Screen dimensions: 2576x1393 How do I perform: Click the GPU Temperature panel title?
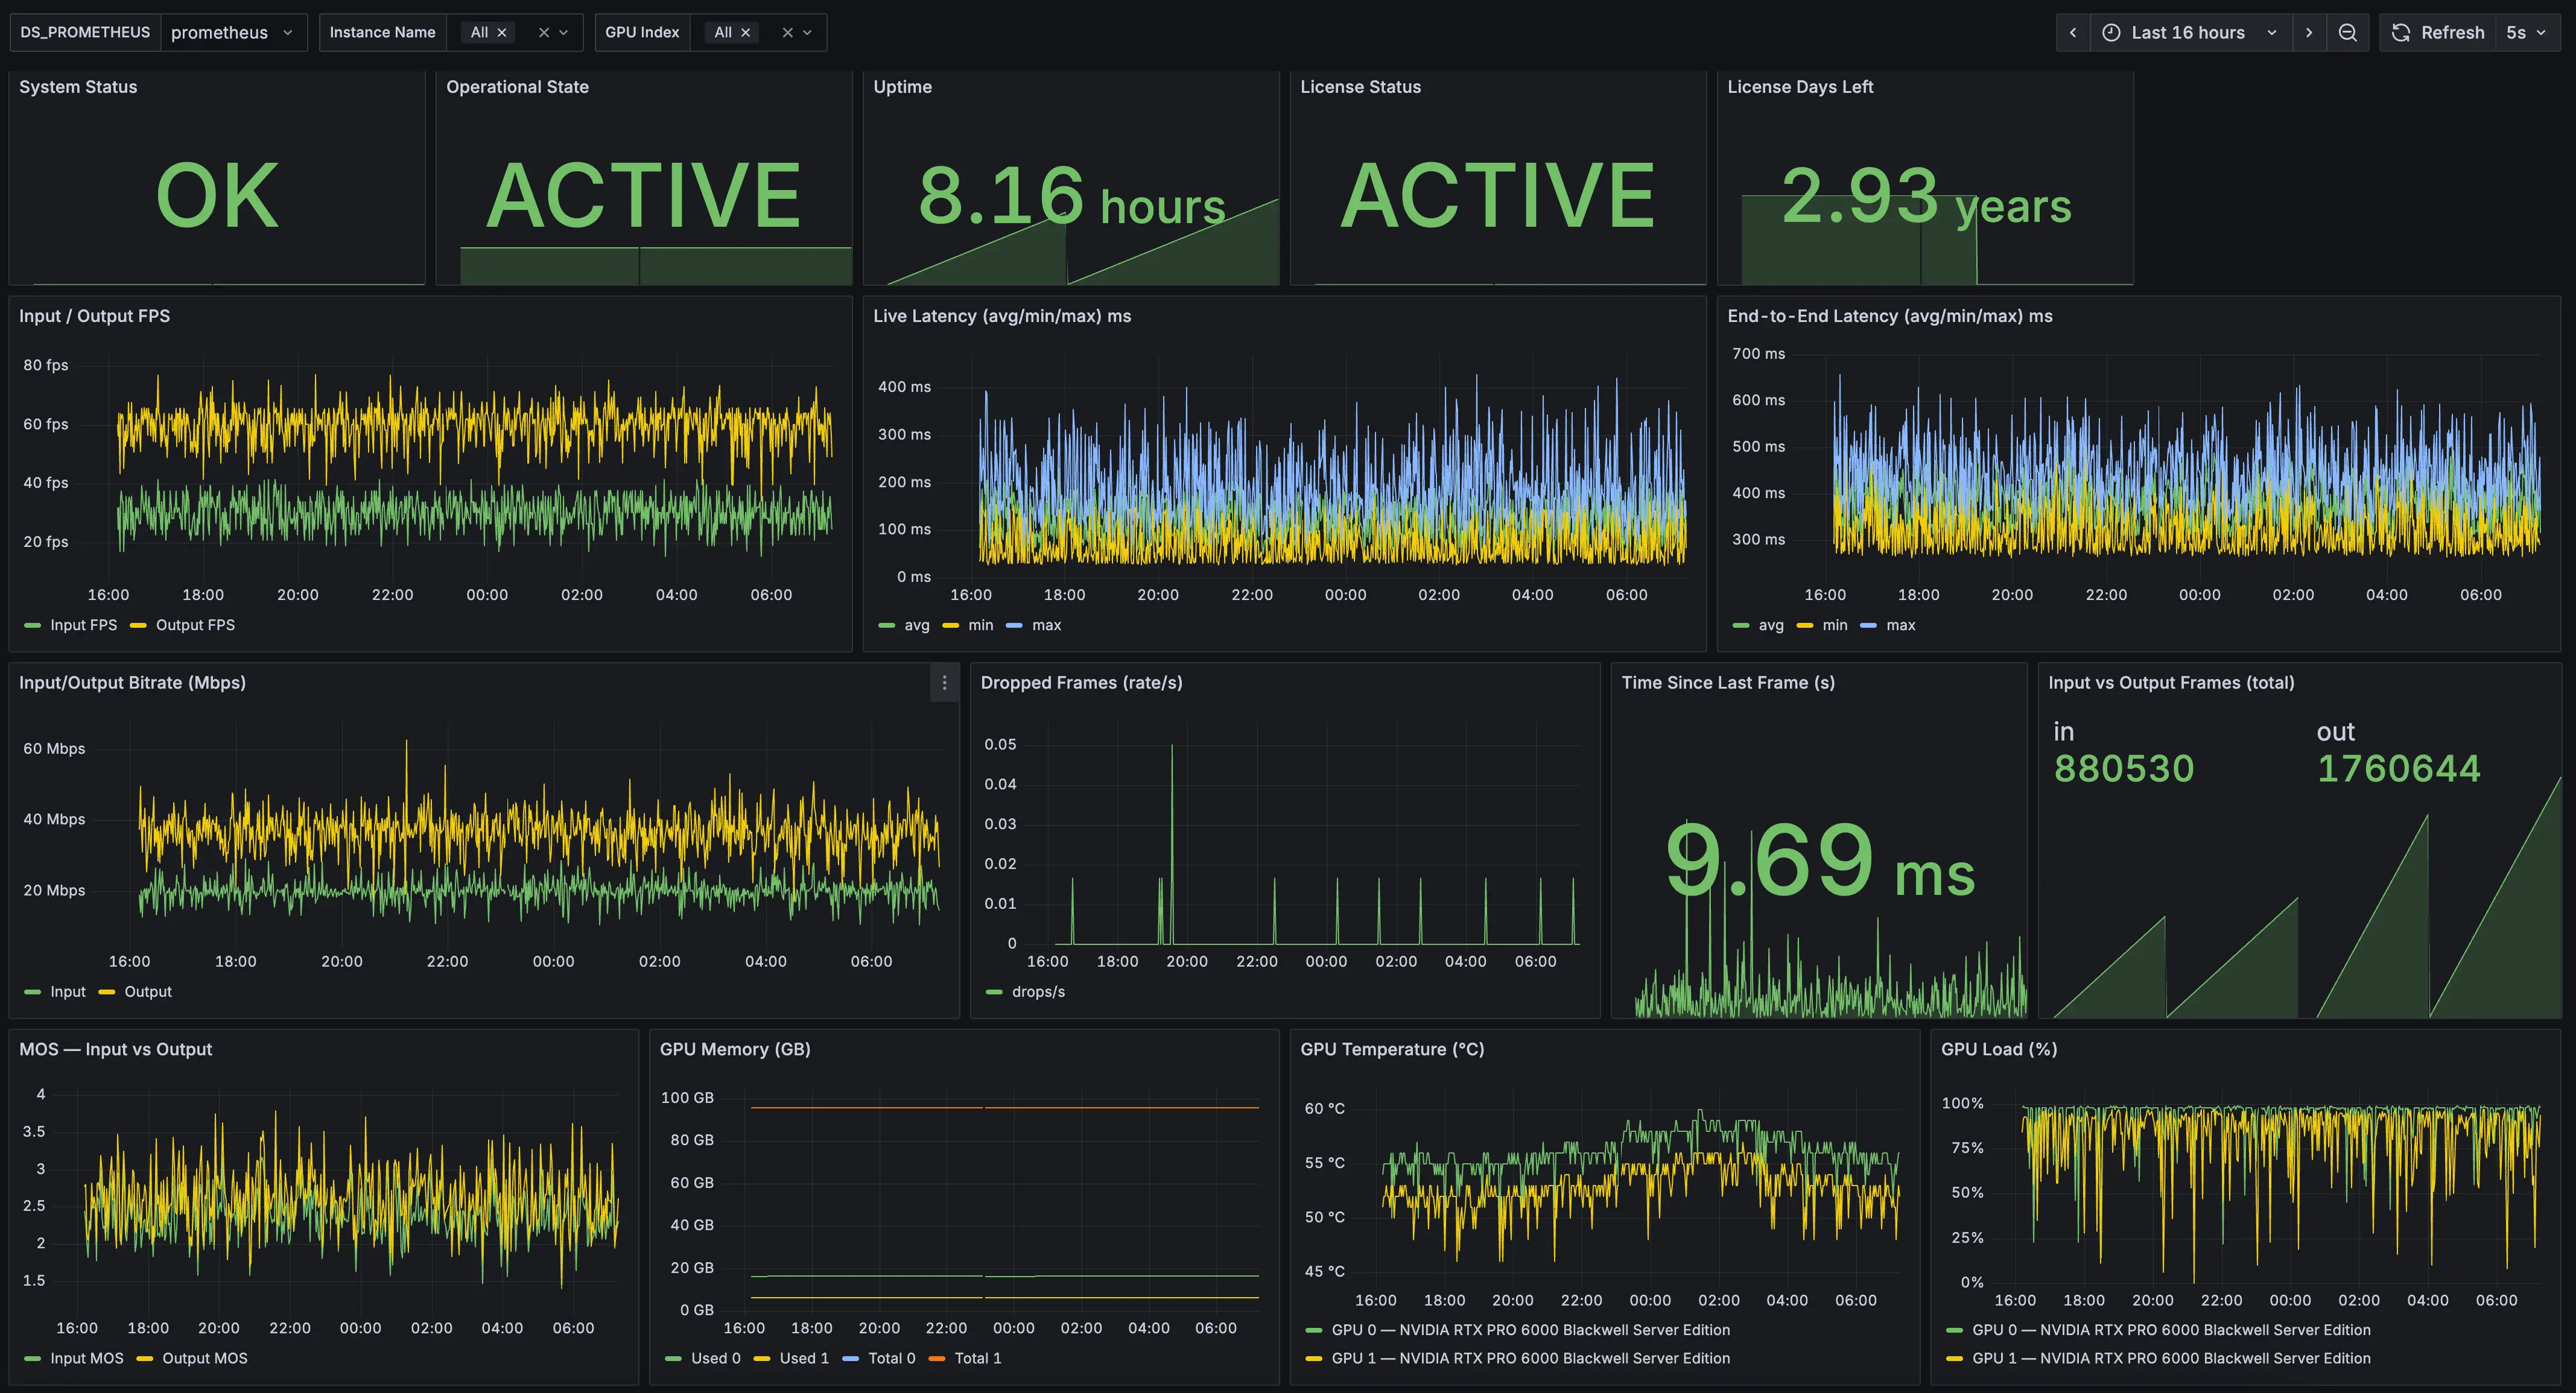[x=1391, y=1049]
